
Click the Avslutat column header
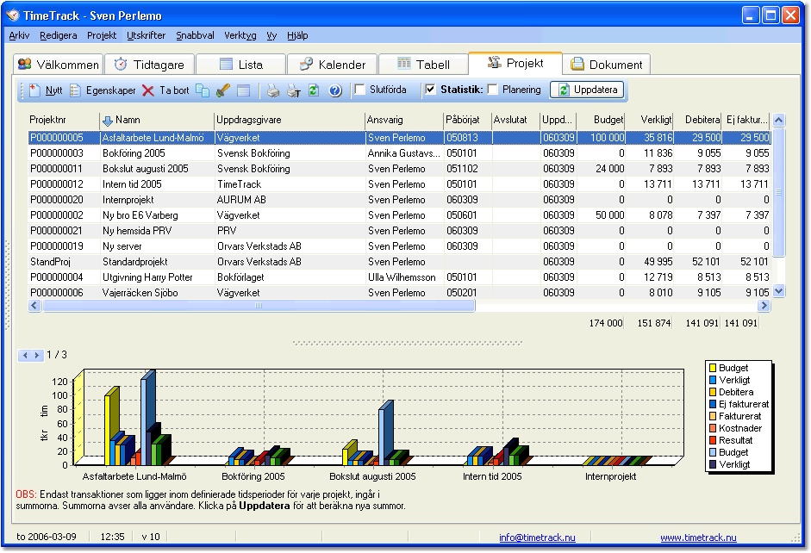(x=515, y=120)
